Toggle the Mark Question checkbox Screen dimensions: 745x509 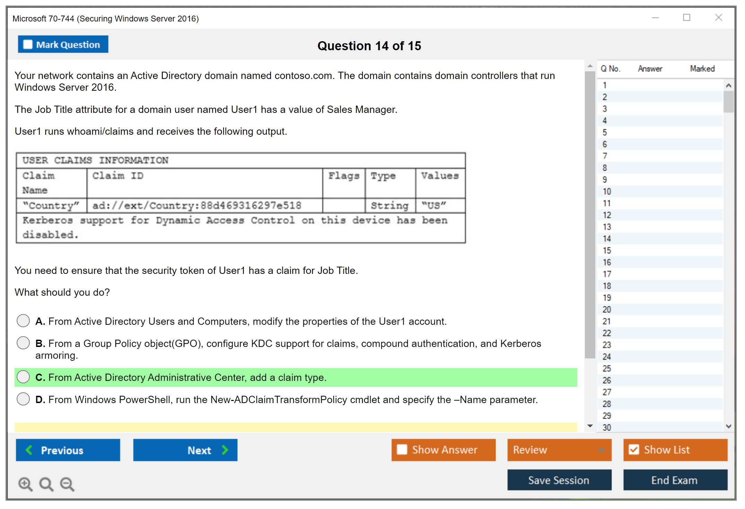coord(28,45)
